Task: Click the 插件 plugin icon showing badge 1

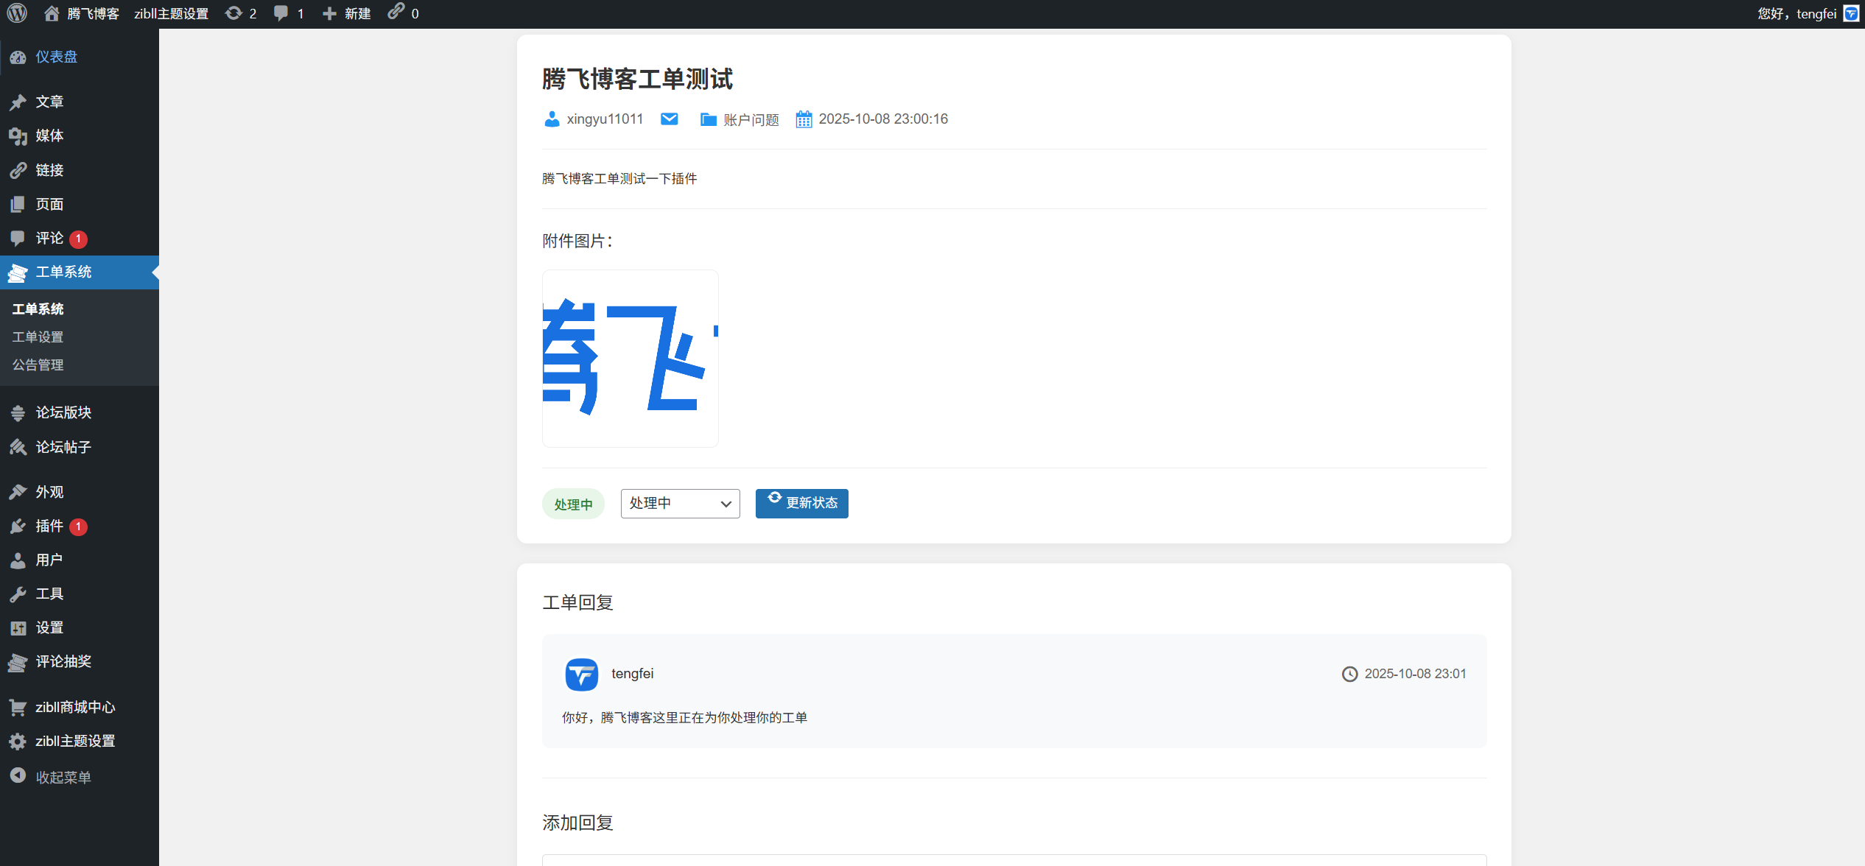Action: pos(17,526)
